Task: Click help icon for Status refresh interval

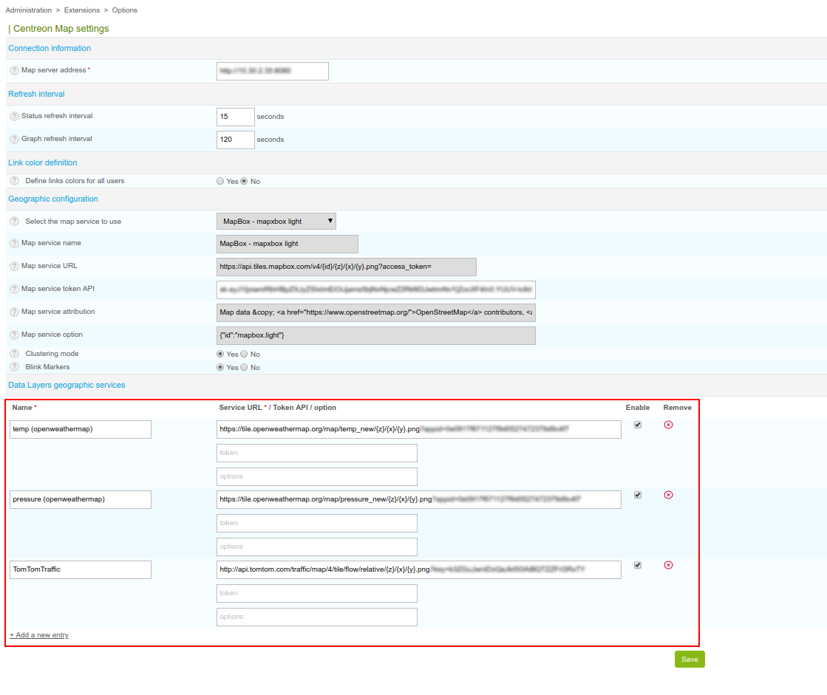Action: coord(14,117)
